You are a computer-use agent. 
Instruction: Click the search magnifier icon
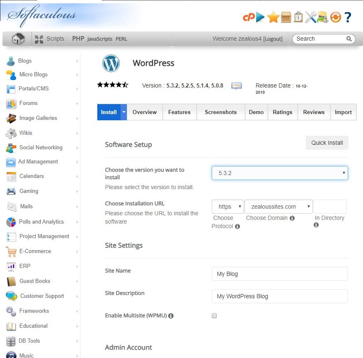pos(349,39)
